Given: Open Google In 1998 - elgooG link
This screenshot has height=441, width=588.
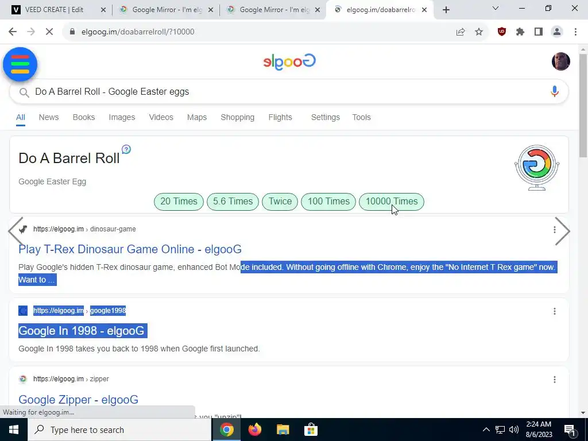Looking at the screenshot, I should [x=82, y=331].
